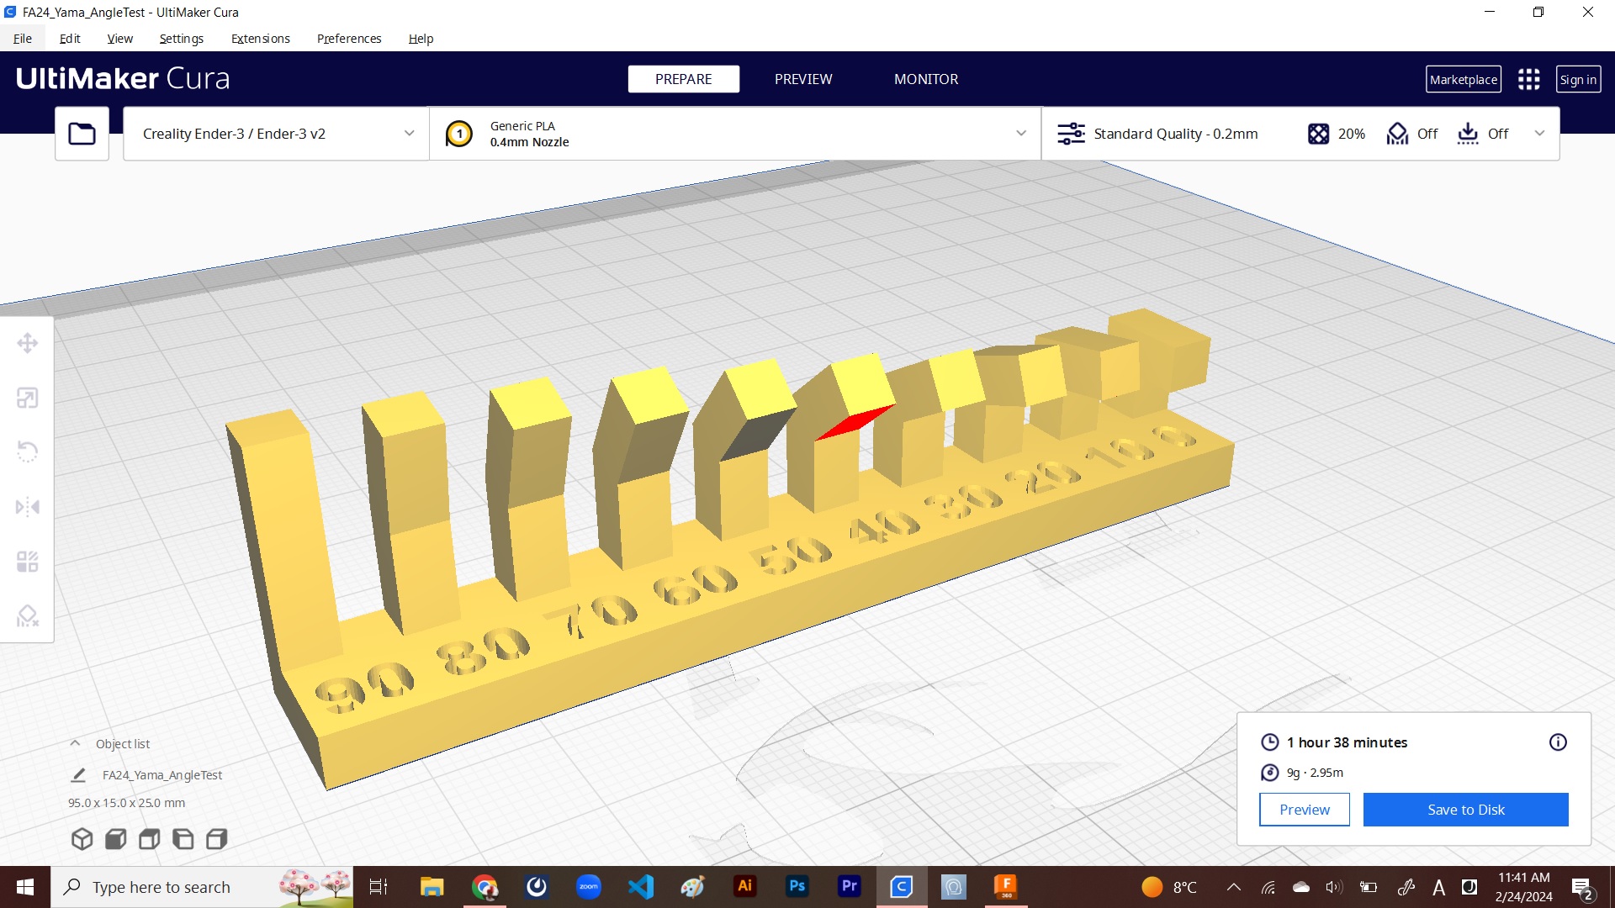Click the Open File folder icon

click(82, 134)
